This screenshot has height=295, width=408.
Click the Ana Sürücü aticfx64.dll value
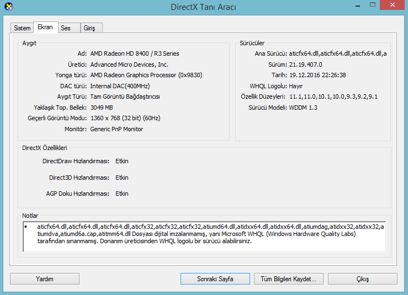tap(338, 53)
